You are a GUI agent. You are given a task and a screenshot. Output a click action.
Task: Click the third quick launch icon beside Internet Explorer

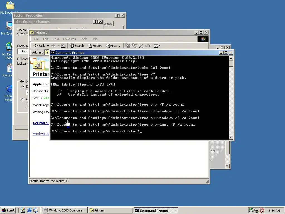coord(36,211)
